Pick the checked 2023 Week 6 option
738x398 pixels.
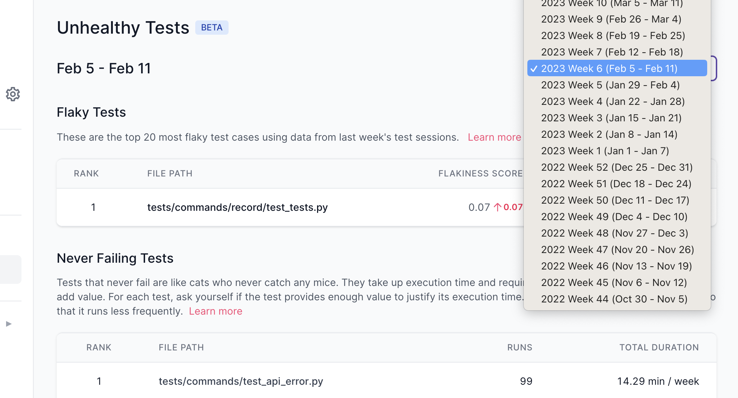[x=617, y=68]
